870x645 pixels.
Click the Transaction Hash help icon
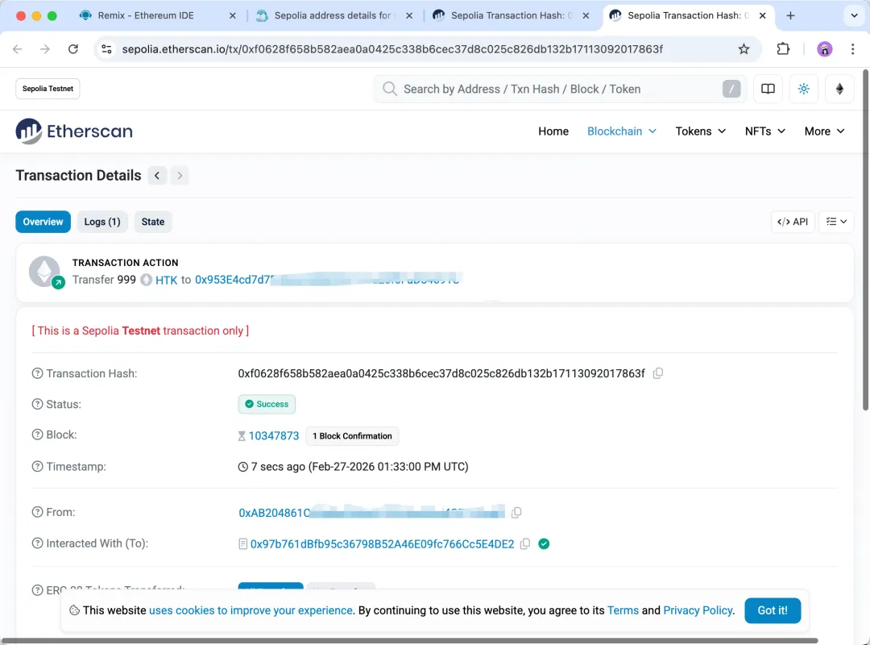37,373
